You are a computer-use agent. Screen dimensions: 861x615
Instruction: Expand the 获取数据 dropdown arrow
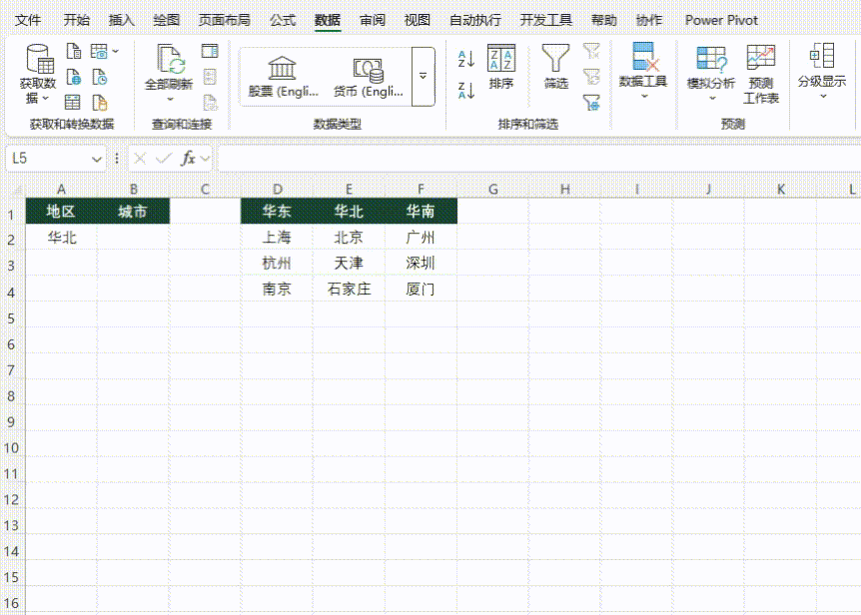click(46, 98)
